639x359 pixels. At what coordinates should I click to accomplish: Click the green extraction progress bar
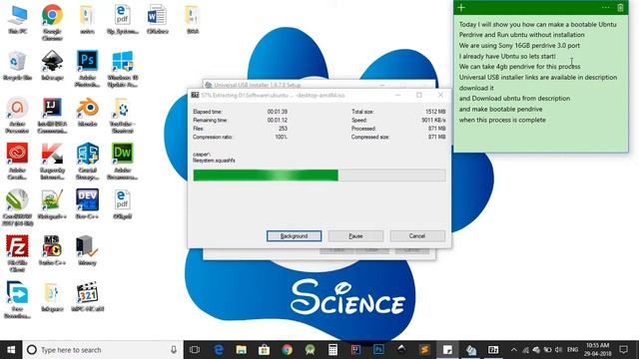tap(319, 176)
